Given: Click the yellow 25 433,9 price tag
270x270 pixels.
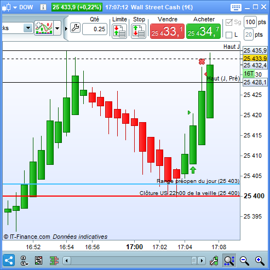Looking at the screenshot, I should 255,59.
